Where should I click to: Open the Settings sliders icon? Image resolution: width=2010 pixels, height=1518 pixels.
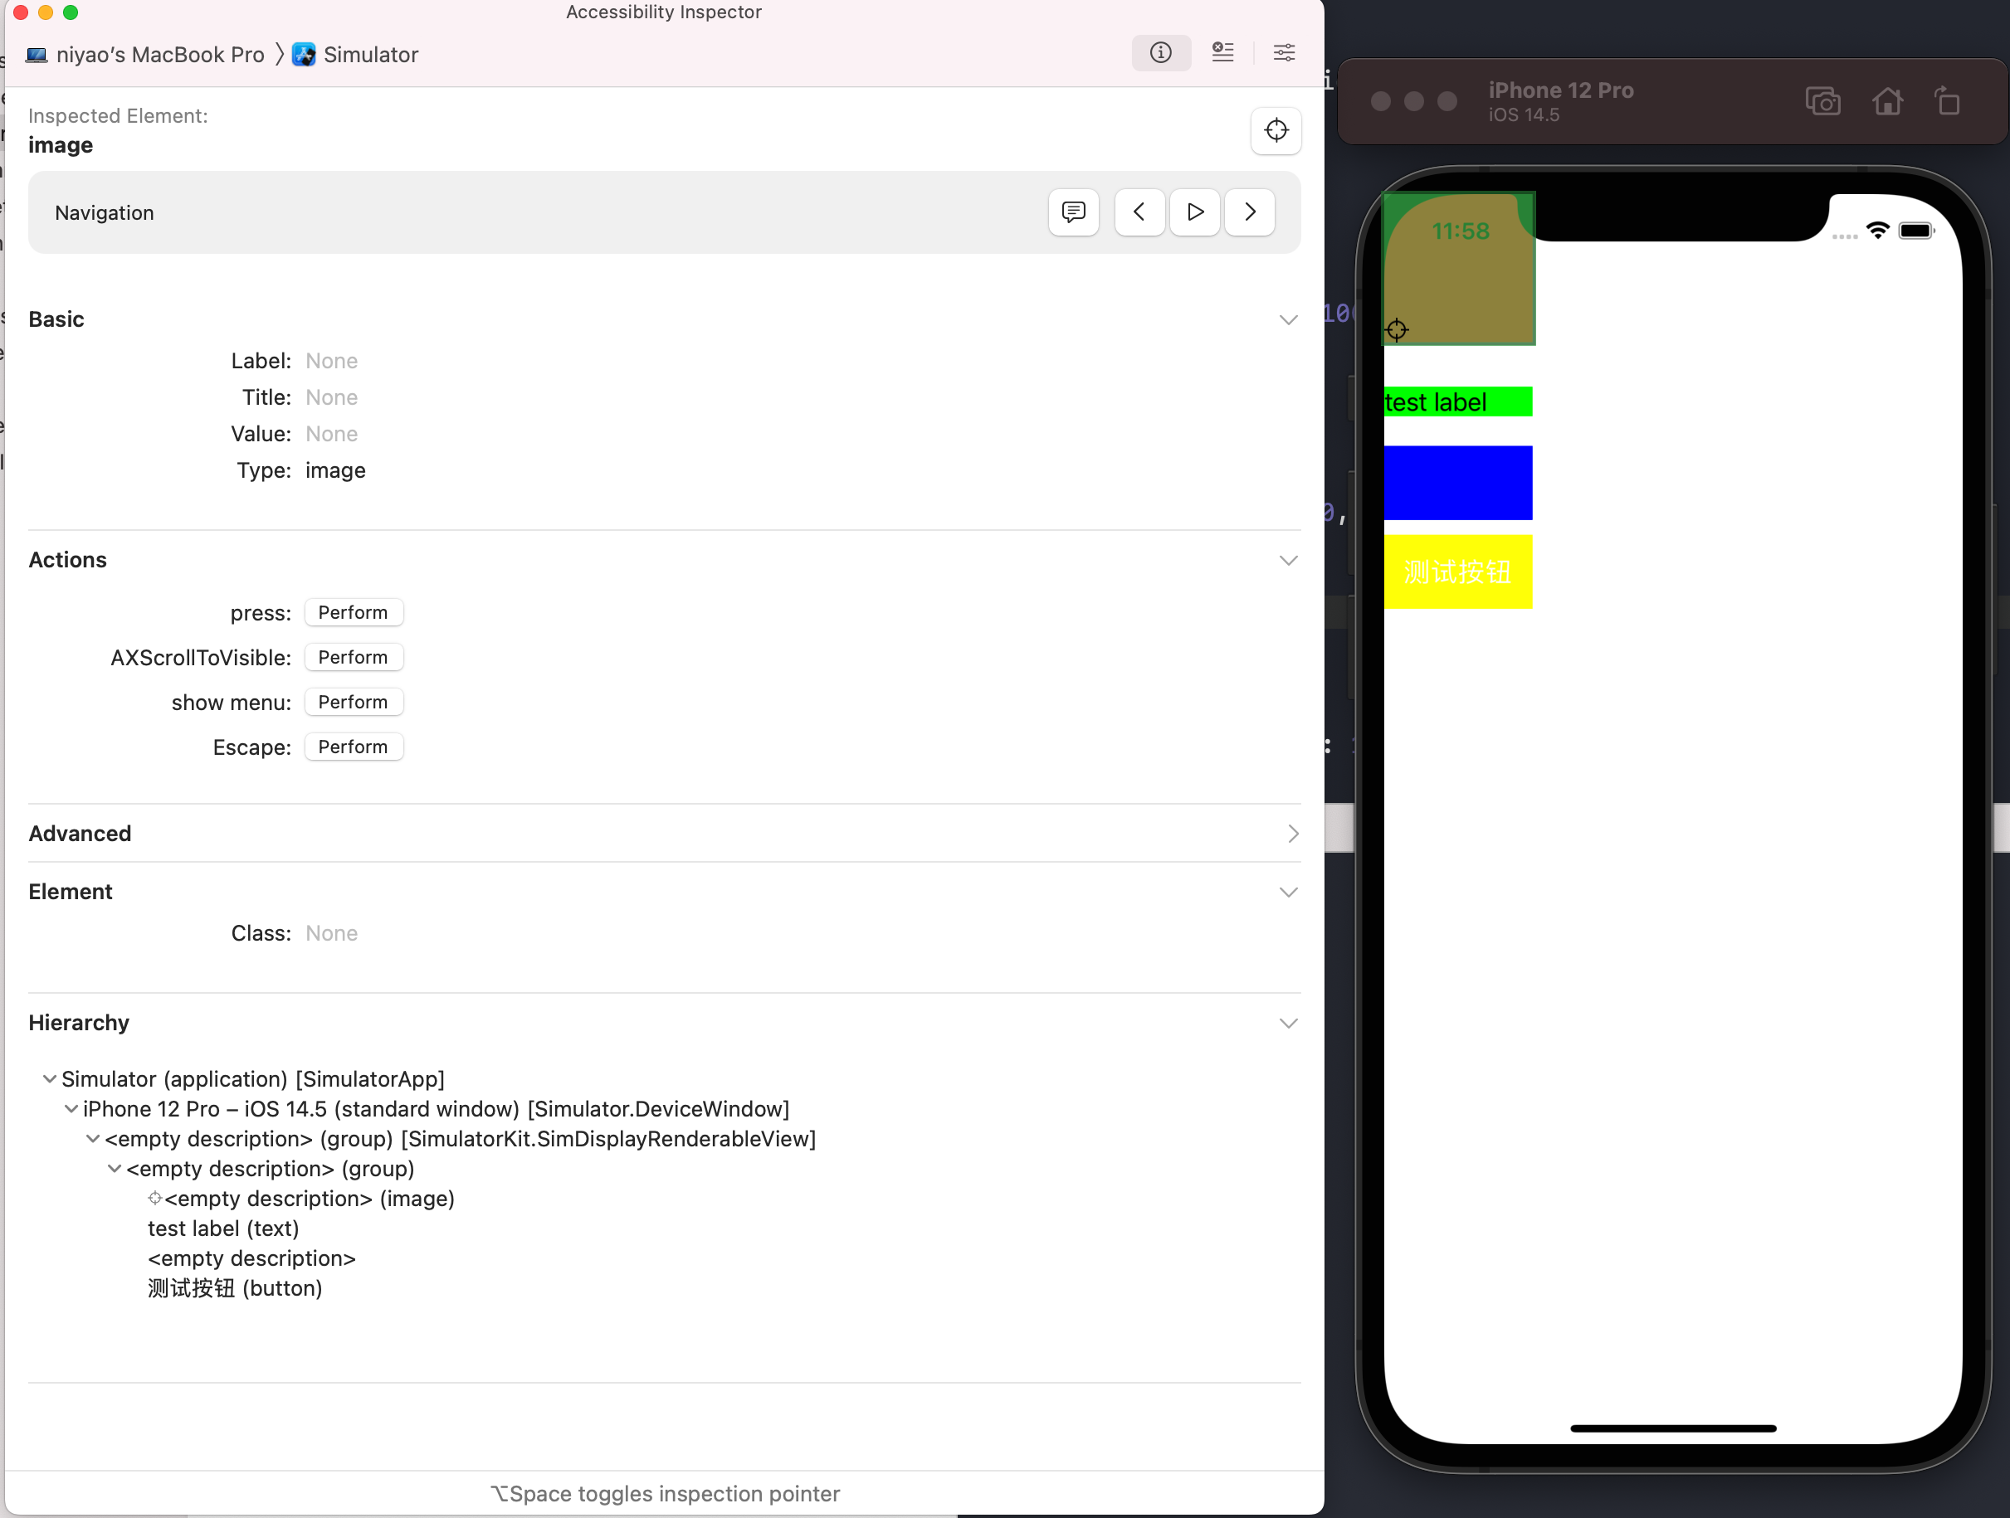1284,53
